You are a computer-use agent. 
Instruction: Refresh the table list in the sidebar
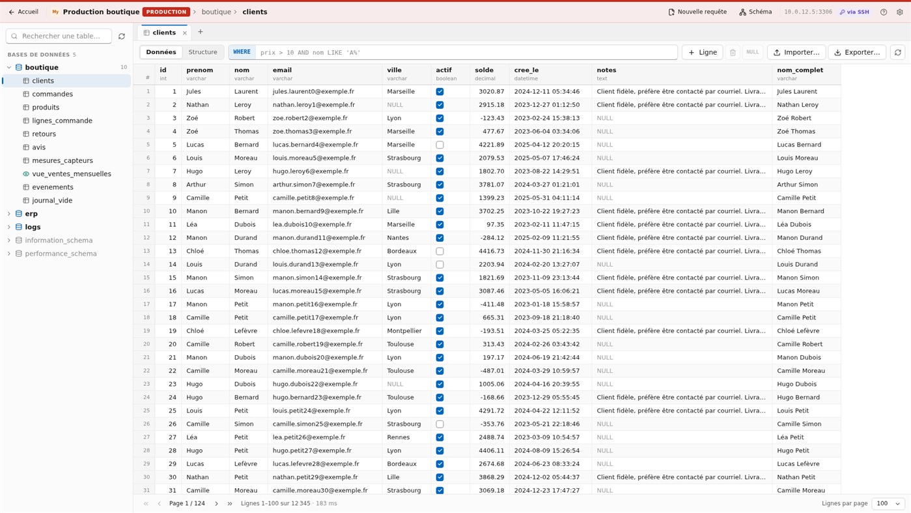(x=122, y=37)
